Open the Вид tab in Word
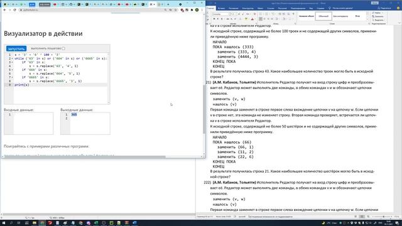402x226 pixels. (311, 8)
